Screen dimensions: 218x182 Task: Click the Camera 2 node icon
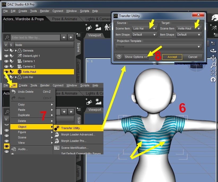coord(19,66)
